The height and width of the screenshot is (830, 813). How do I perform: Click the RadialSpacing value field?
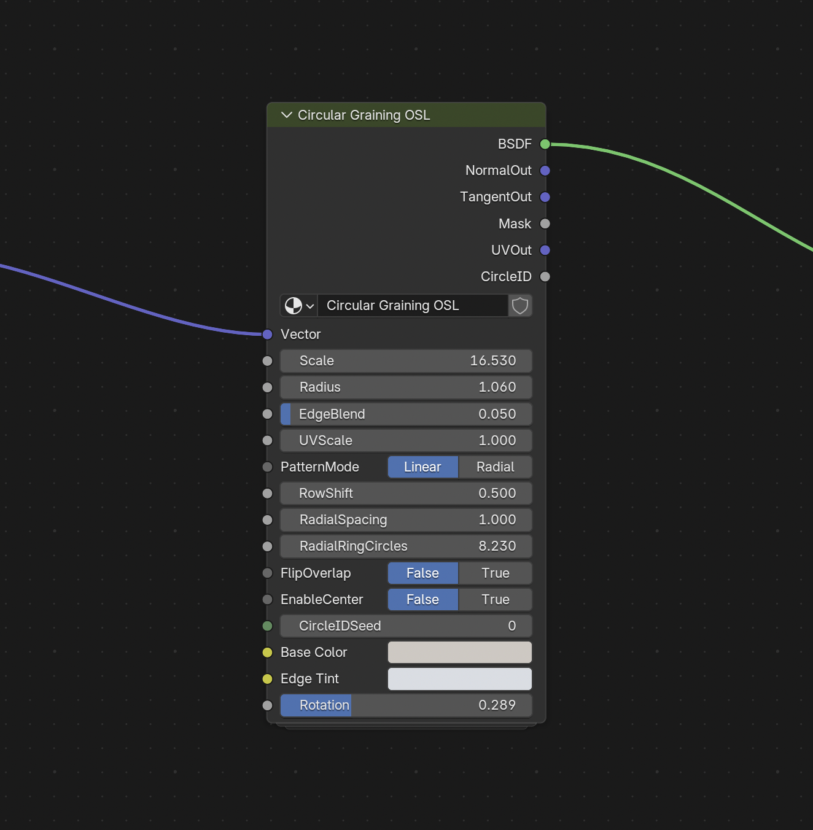coord(406,519)
